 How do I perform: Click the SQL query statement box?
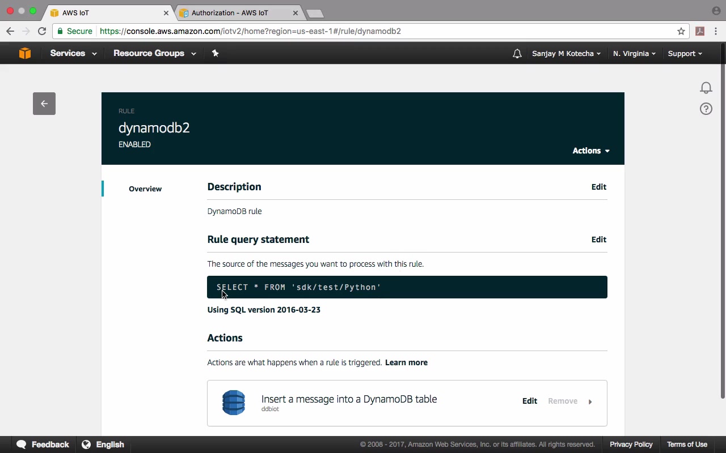point(407,287)
